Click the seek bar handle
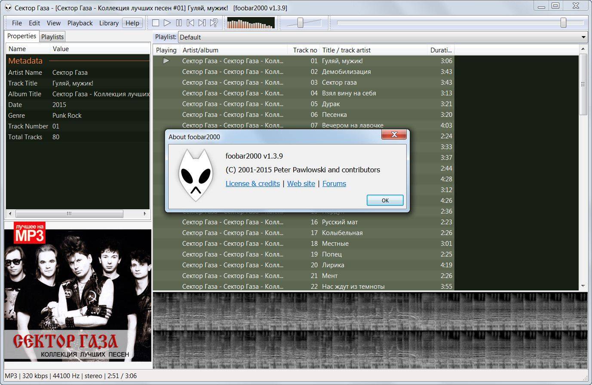 tap(563, 23)
